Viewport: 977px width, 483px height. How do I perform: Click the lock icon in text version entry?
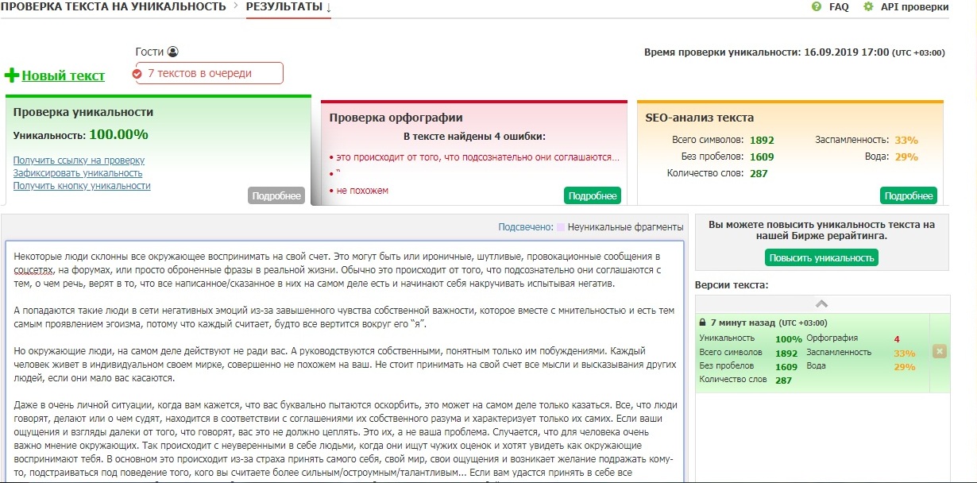tap(702, 323)
